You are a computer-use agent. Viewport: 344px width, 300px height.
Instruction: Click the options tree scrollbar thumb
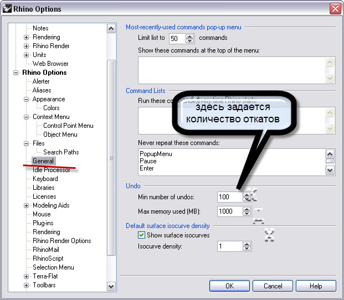[x=111, y=158]
